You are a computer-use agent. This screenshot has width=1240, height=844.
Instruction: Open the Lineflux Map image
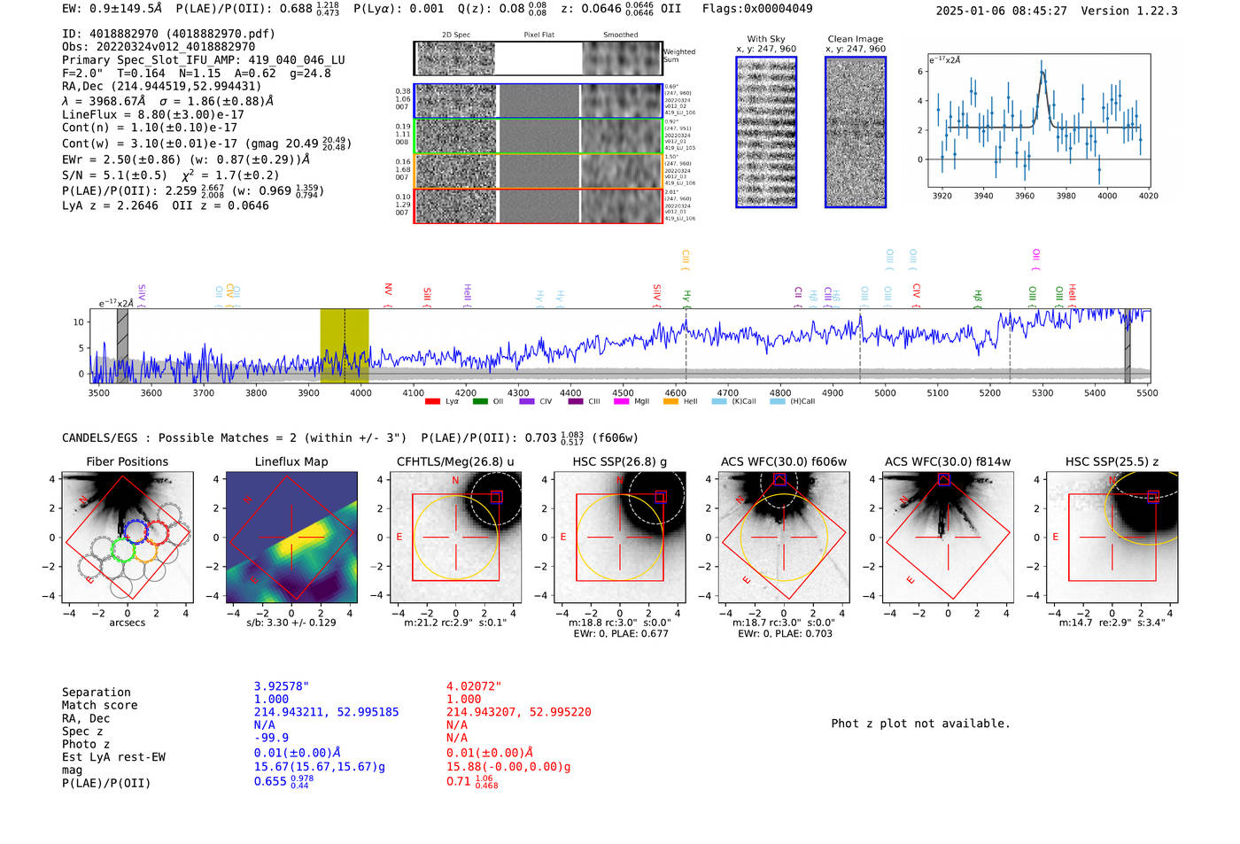tap(291, 538)
